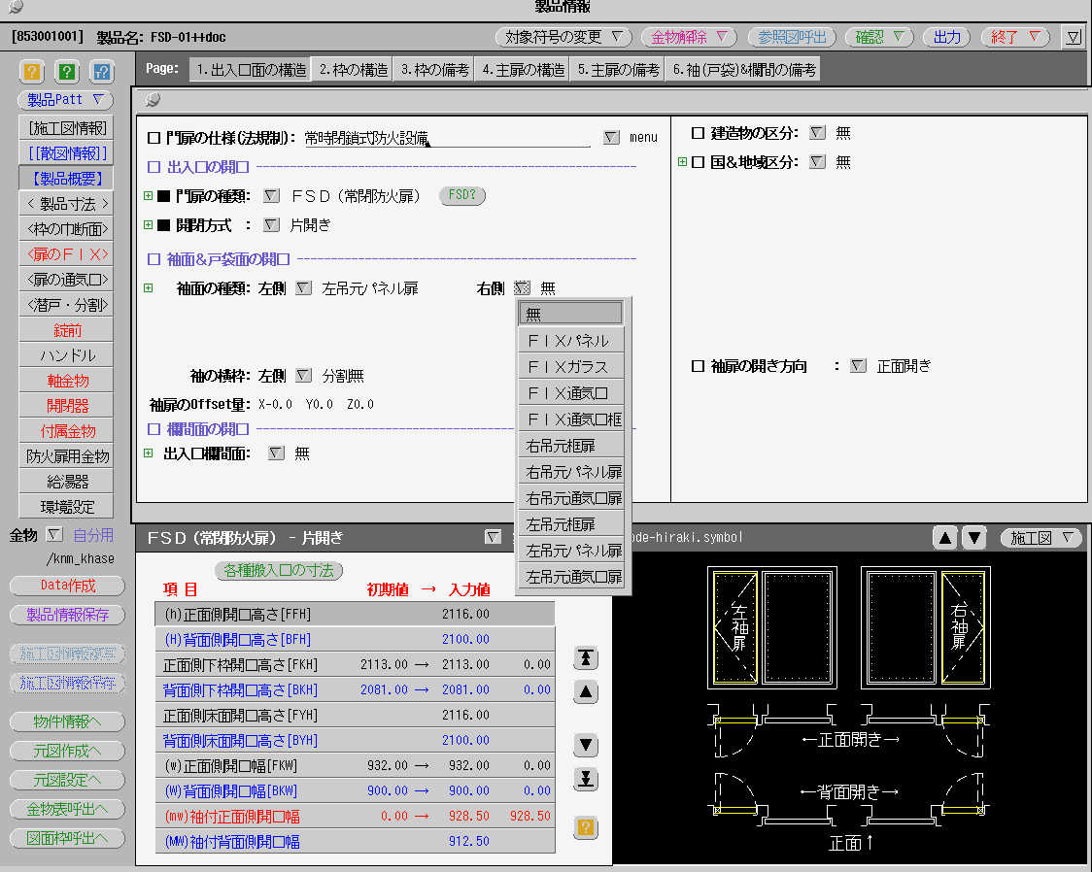The image size is (1092, 872).
Task: Click the 参照図呼出 button
Action: click(x=792, y=37)
